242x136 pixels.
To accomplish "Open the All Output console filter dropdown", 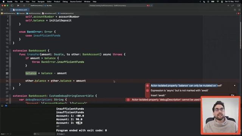I will 61,134.
